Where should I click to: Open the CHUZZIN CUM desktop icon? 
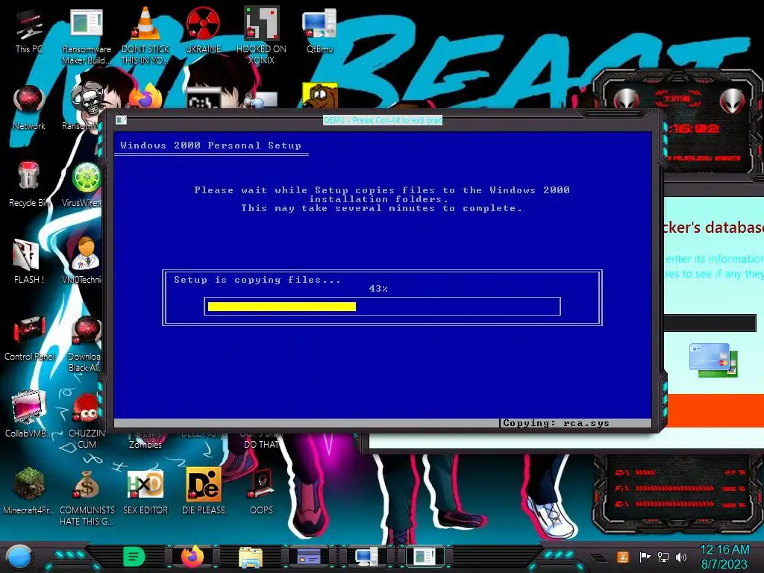[87, 421]
